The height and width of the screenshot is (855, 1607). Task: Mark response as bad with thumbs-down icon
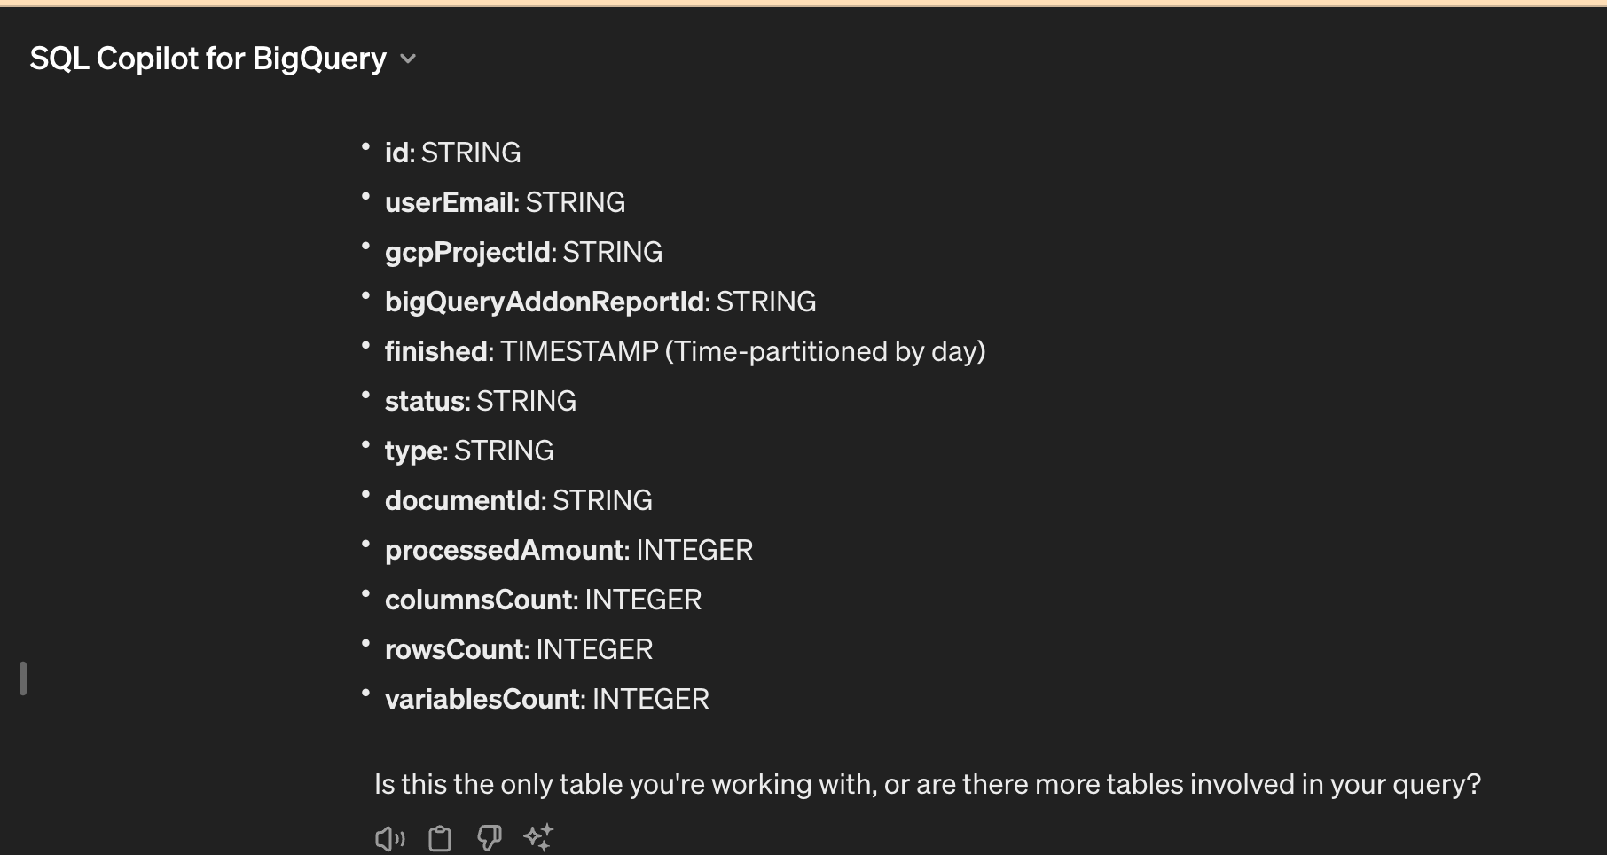click(x=489, y=838)
